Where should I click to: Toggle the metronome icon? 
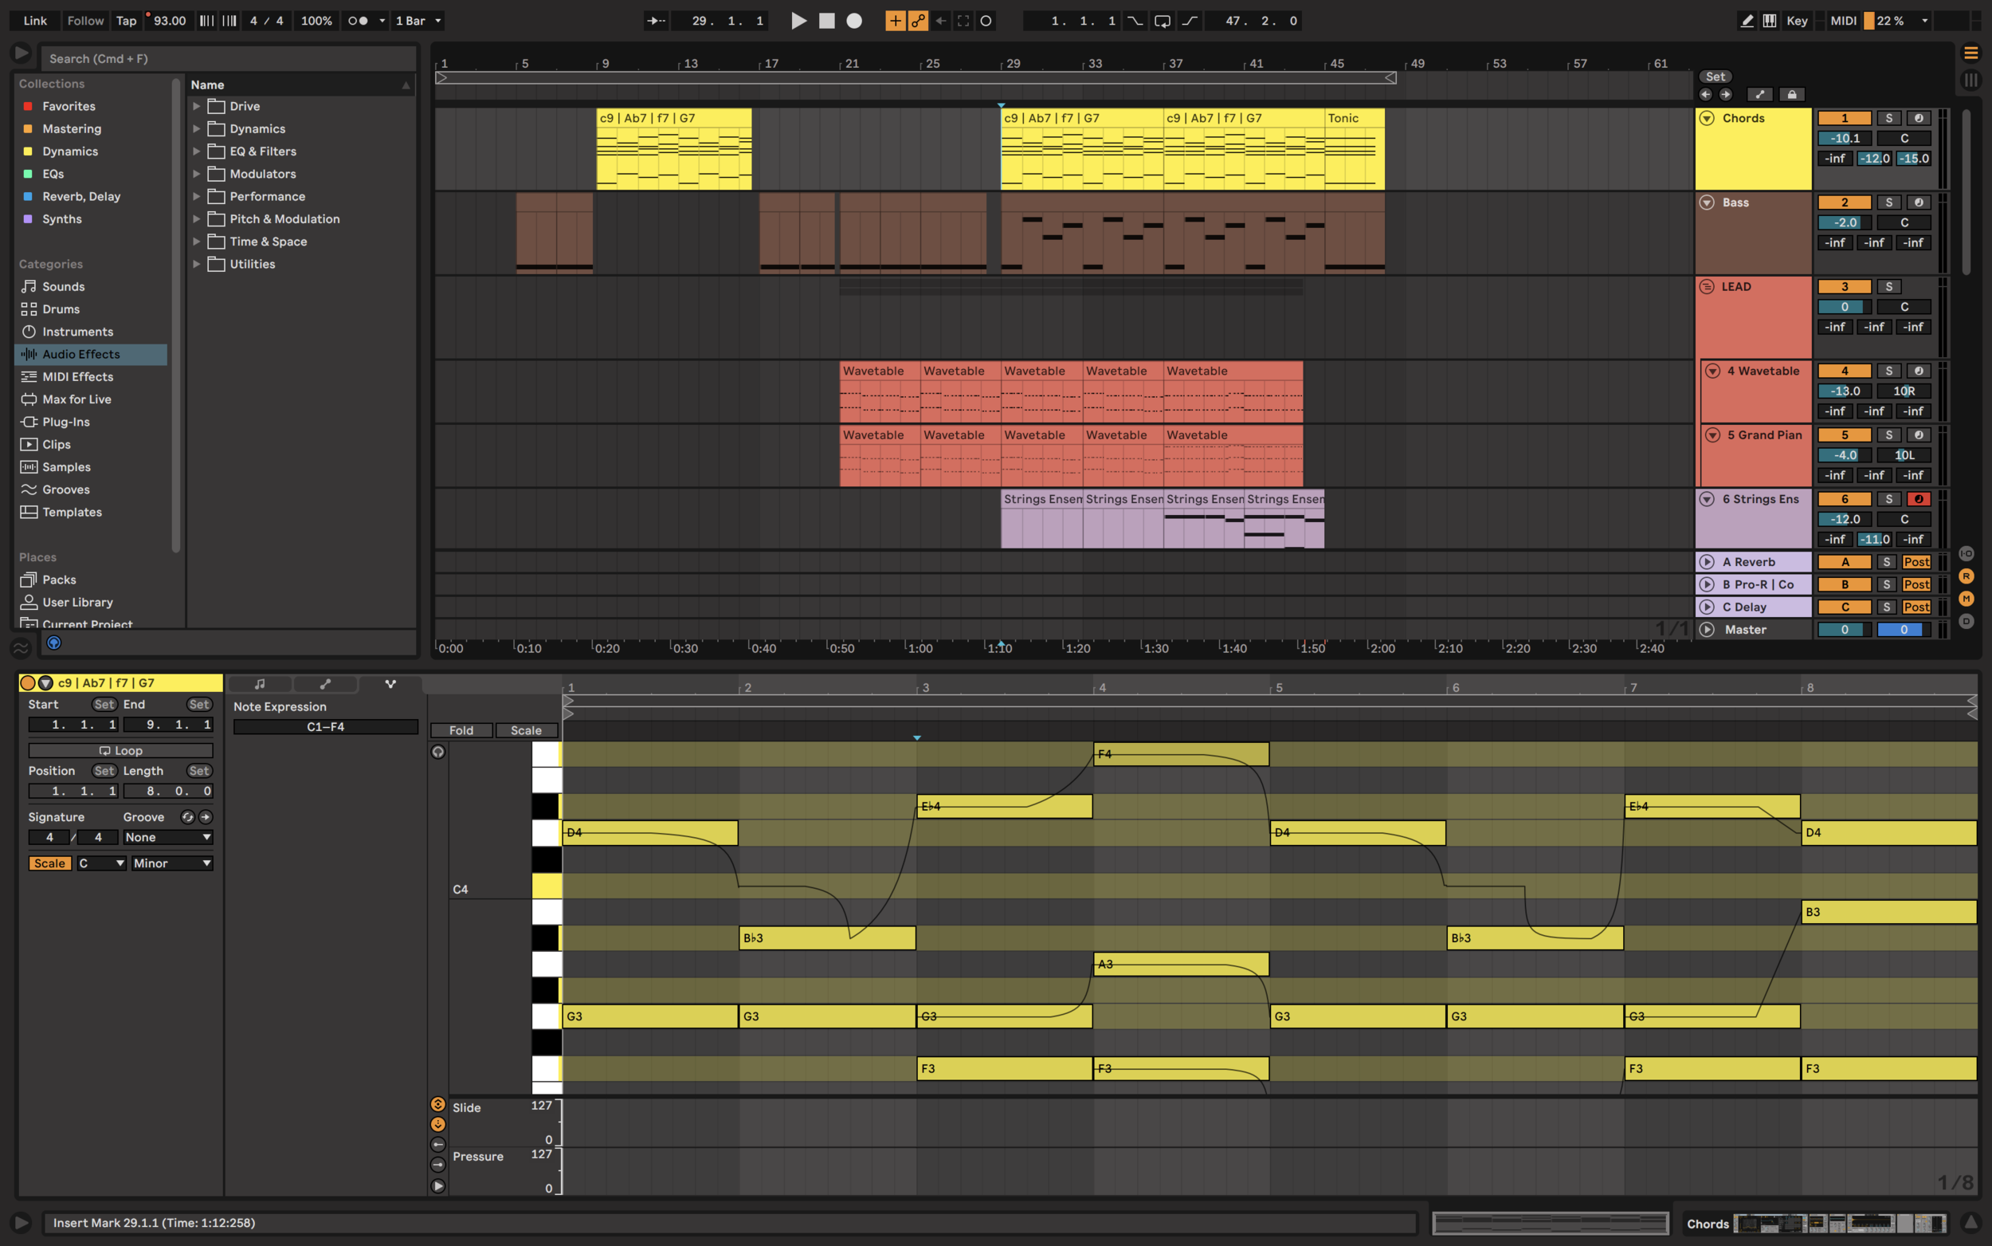[x=359, y=21]
